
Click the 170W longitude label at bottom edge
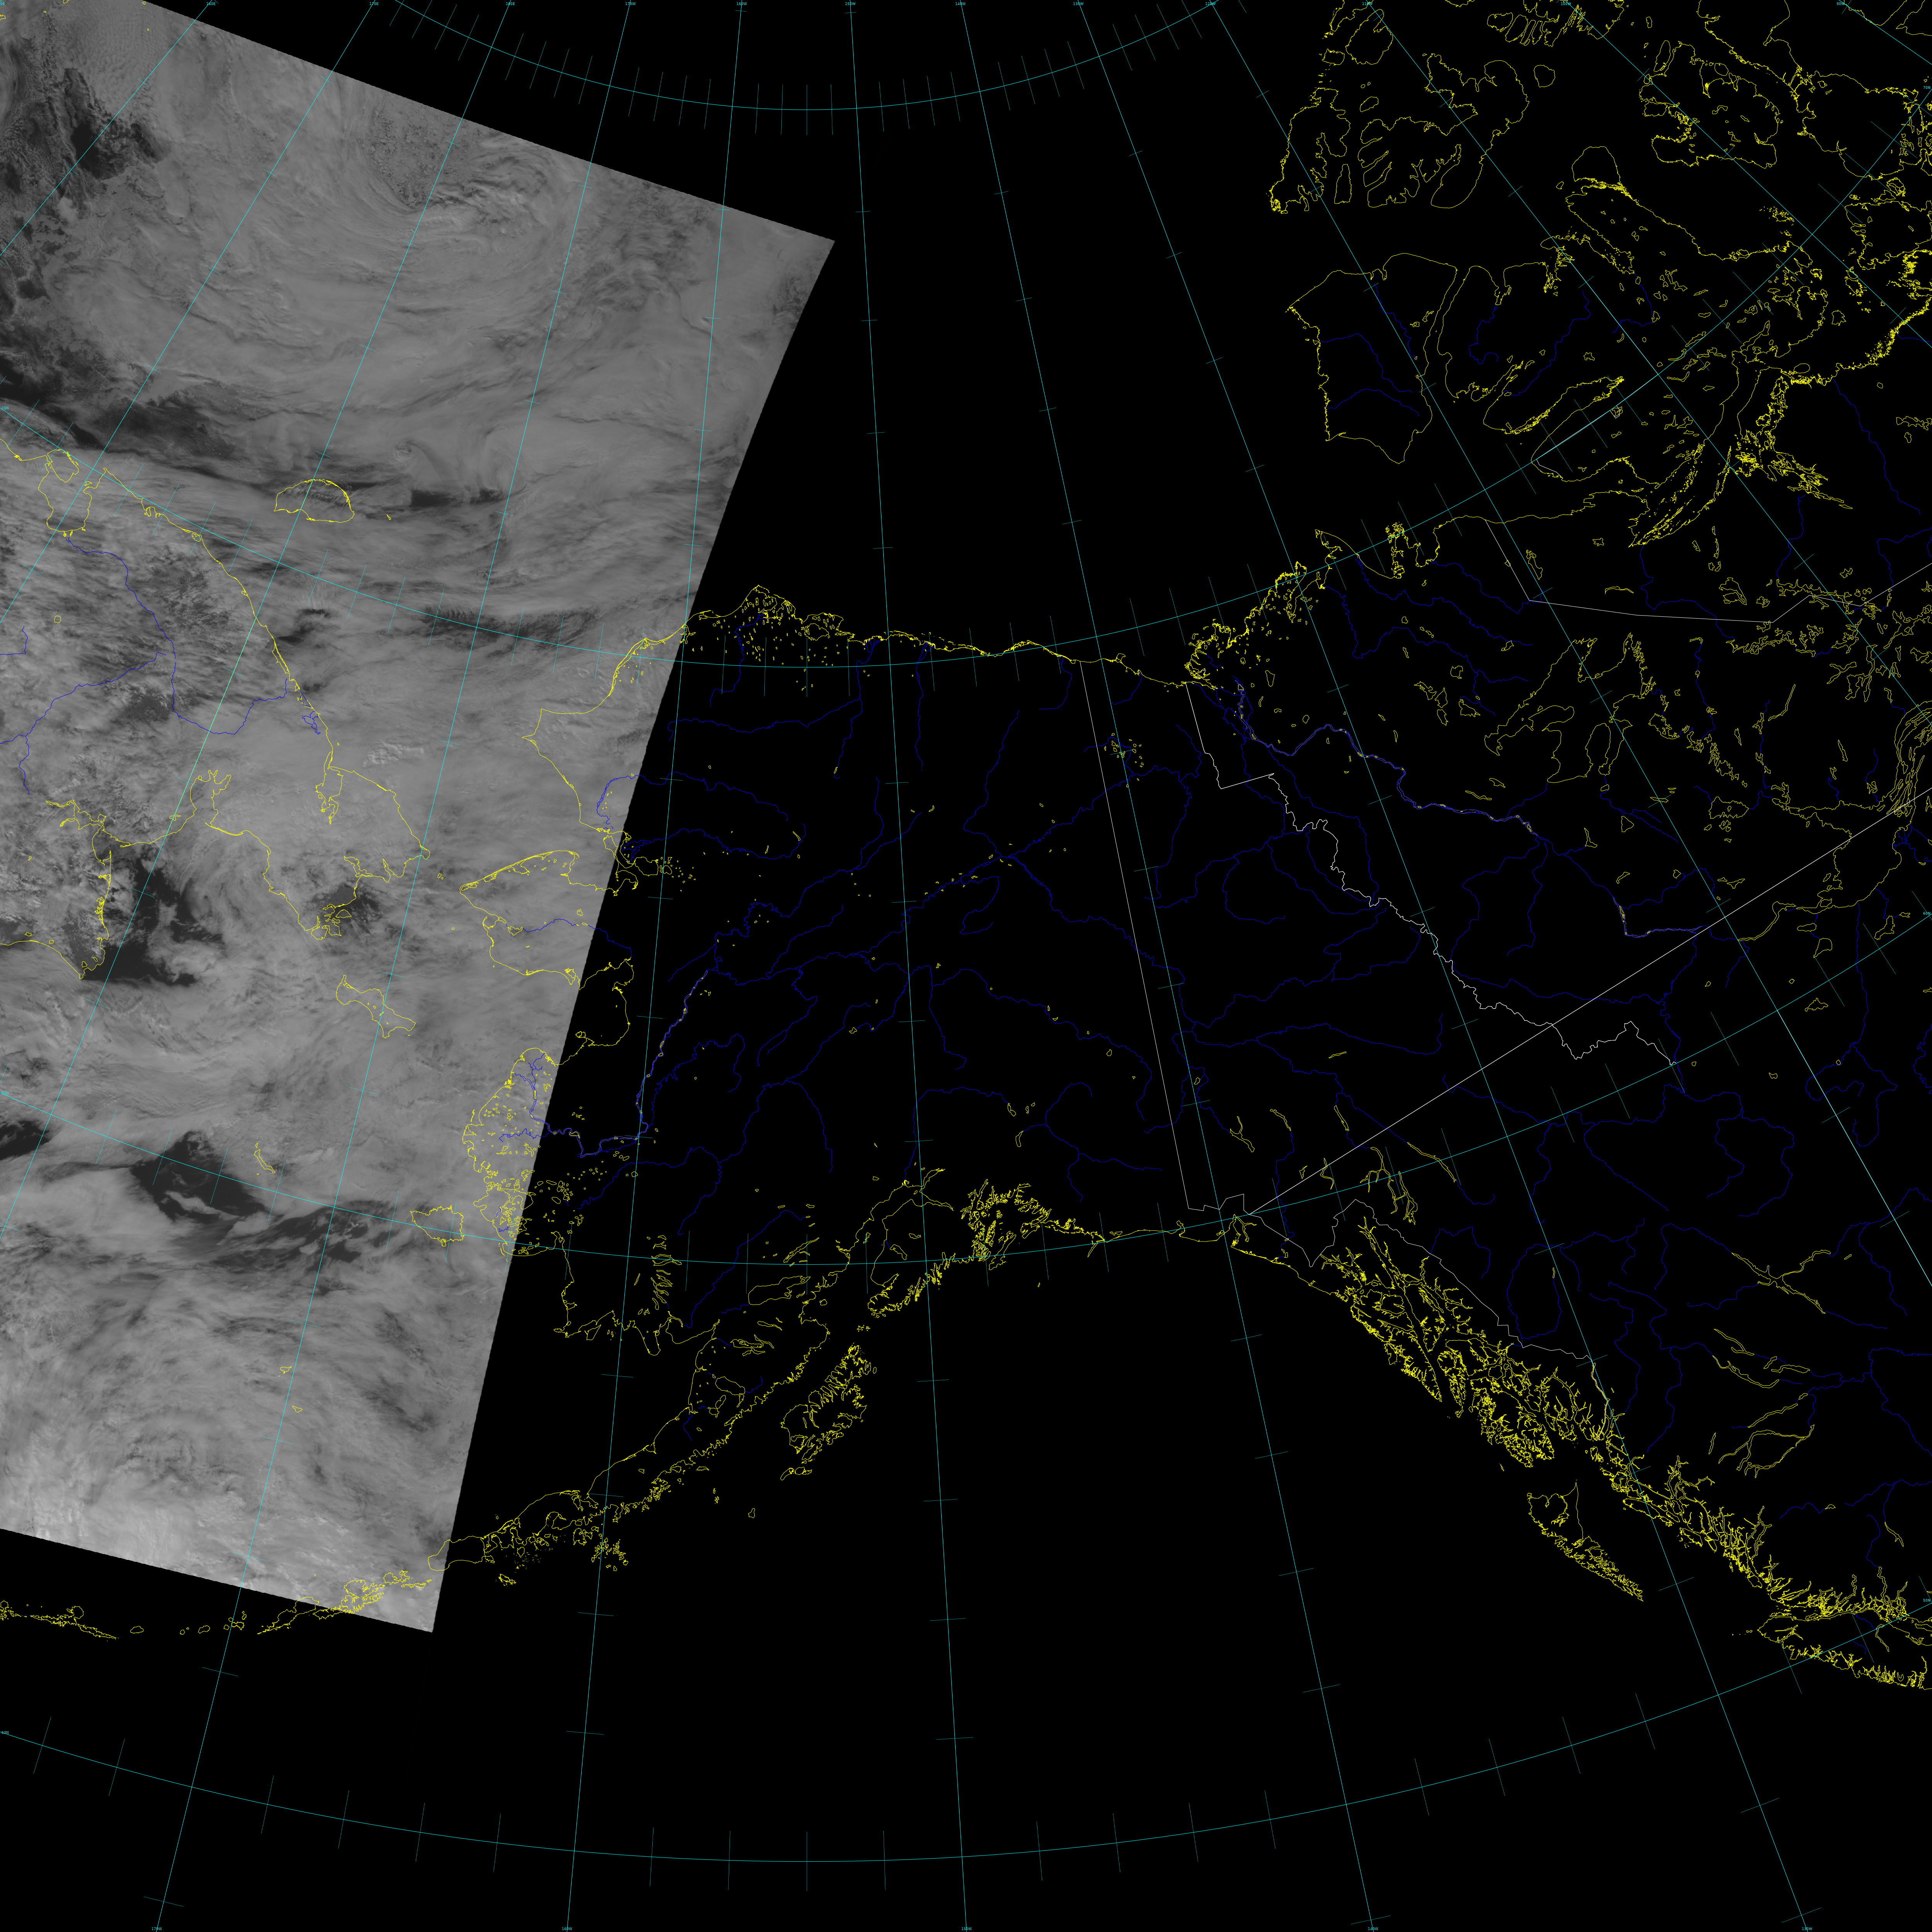tap(156, 1928)
